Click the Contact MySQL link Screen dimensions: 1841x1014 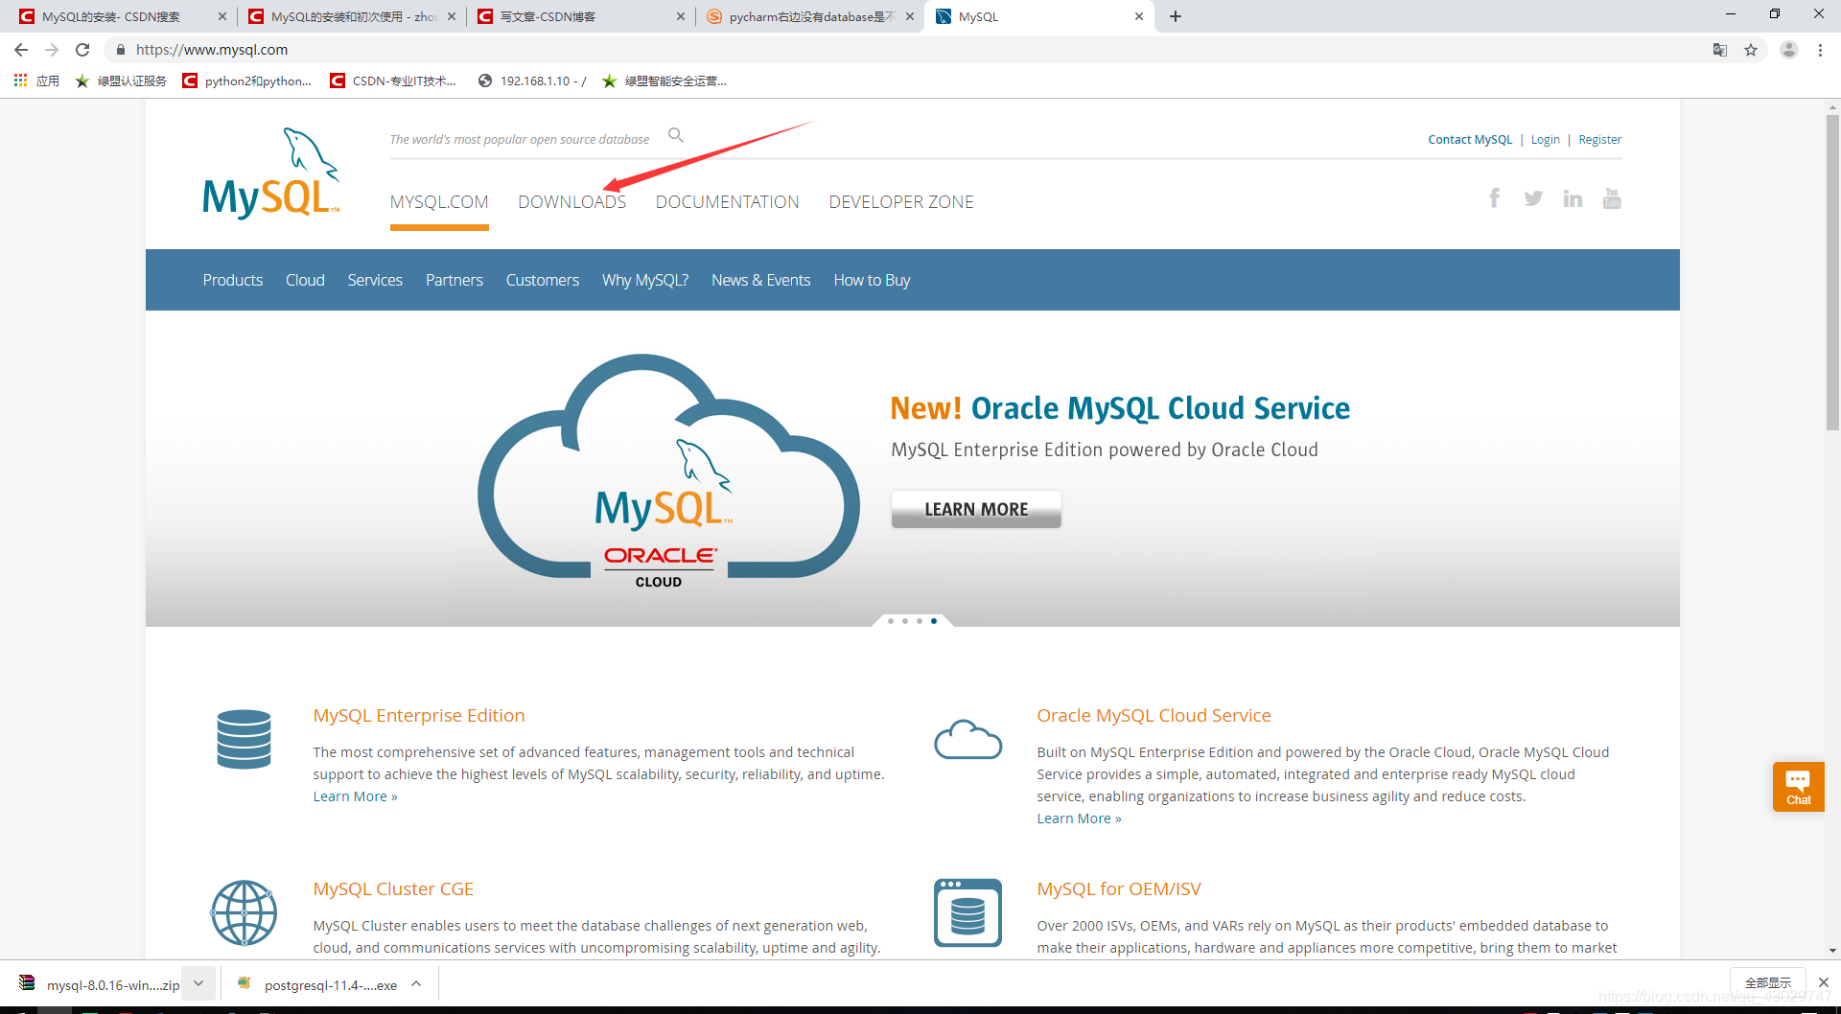pos(1470,140)
